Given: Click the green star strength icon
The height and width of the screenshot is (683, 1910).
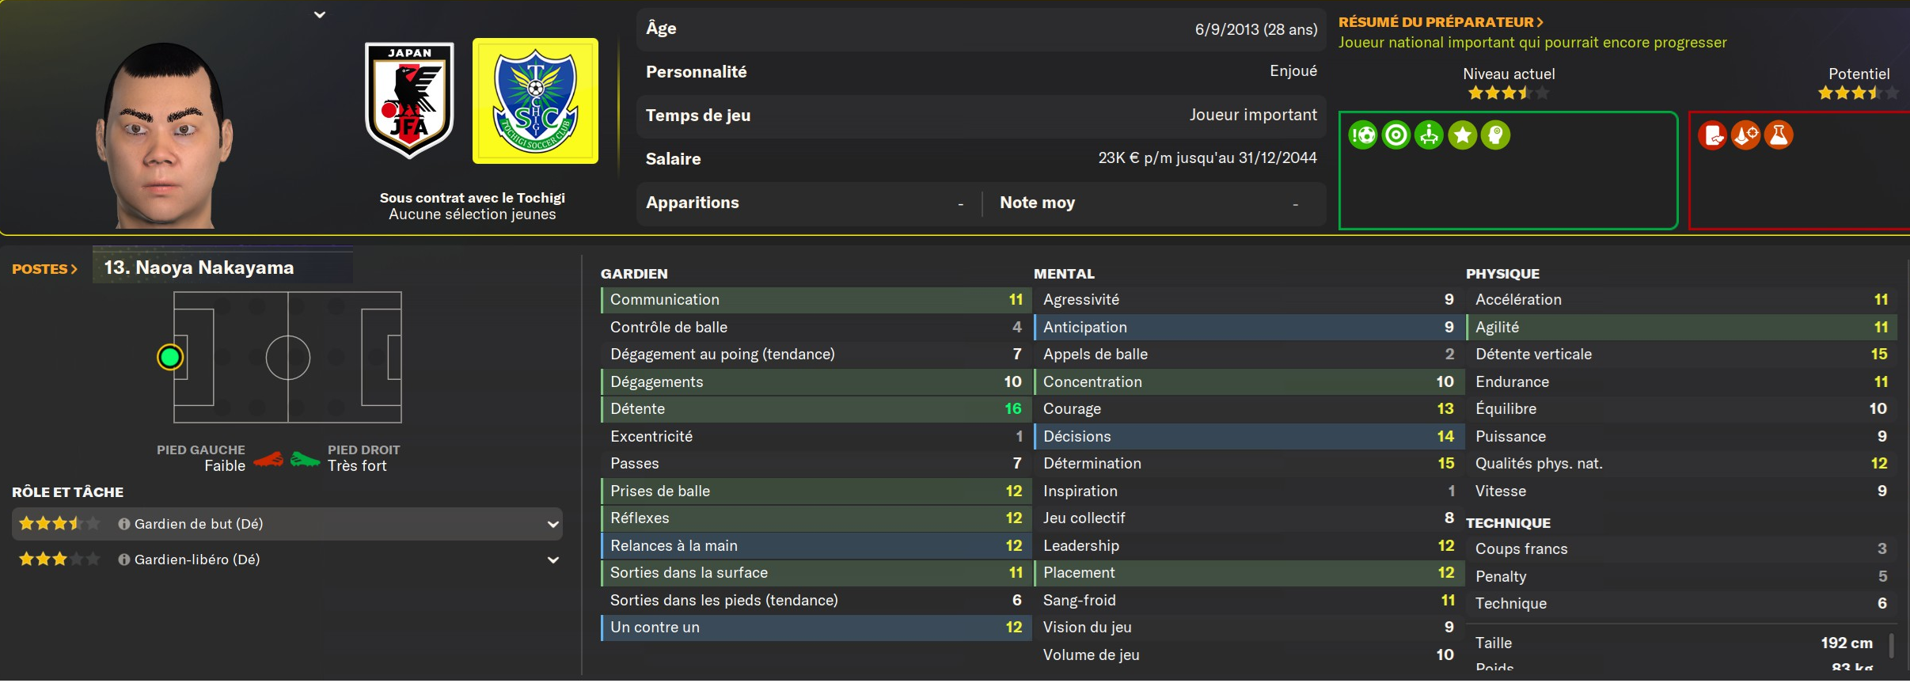Looking at the screenshot, I should pyautogui.click(x=1463, y=135).
